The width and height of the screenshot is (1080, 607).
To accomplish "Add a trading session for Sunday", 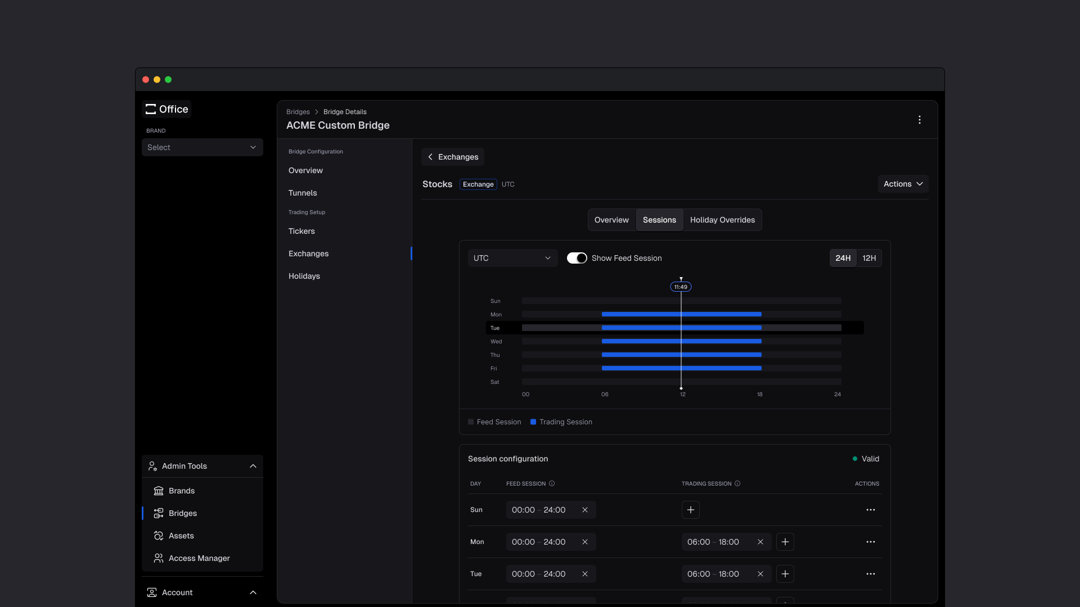I will coord(691,510).
